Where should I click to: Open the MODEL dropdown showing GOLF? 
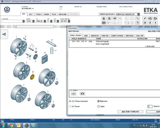point(33,21)
